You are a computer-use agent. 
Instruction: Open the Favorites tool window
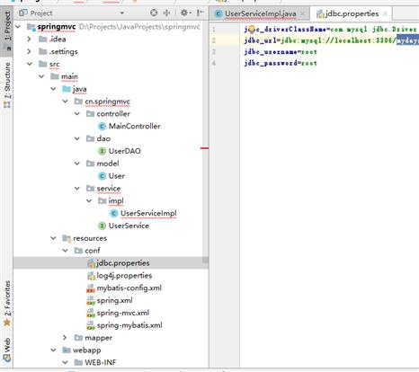point(6,303)
